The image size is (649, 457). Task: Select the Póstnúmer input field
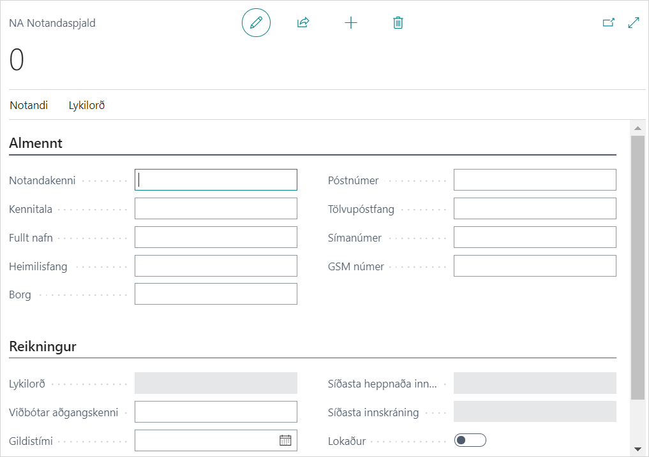pyautogui.click(x=535, y=180)
